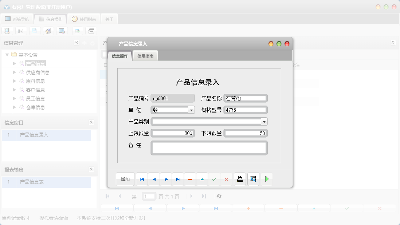Viewport: 400px width, 225px height.
Task: Switch to the 系统导航 tab
Action: point(17,19)
